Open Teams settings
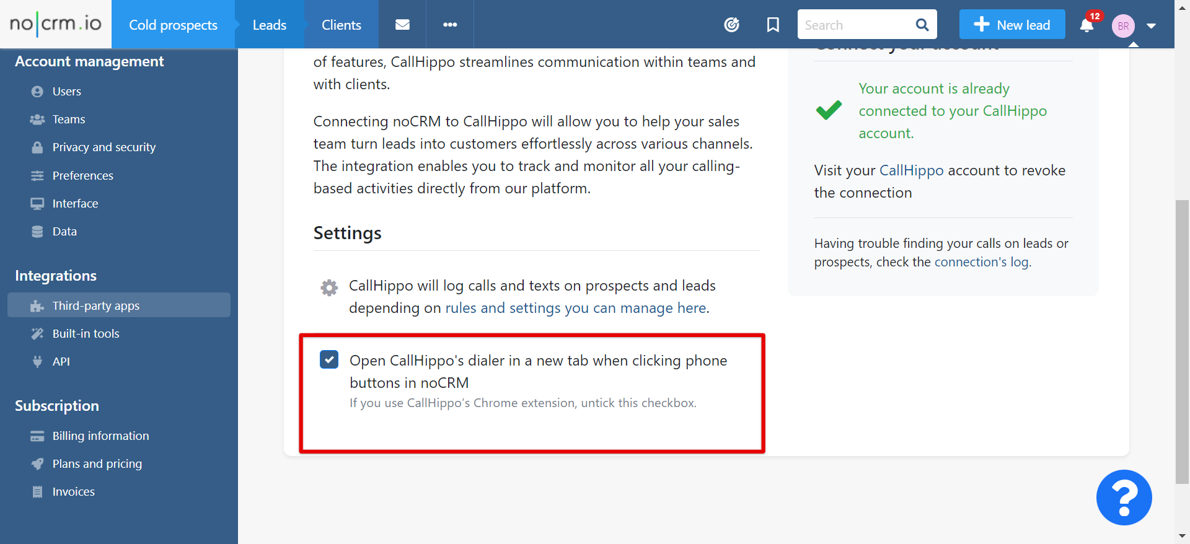The height and width of the screenshot is (544, 1190). [69, 120]
